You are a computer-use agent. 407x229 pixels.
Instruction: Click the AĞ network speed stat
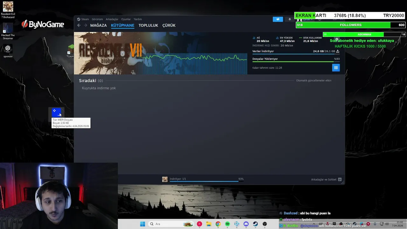coord(261,39)
